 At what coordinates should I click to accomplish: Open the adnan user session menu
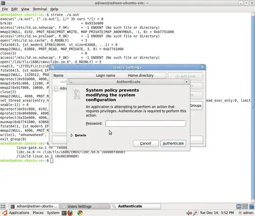[x=246, y=213]
